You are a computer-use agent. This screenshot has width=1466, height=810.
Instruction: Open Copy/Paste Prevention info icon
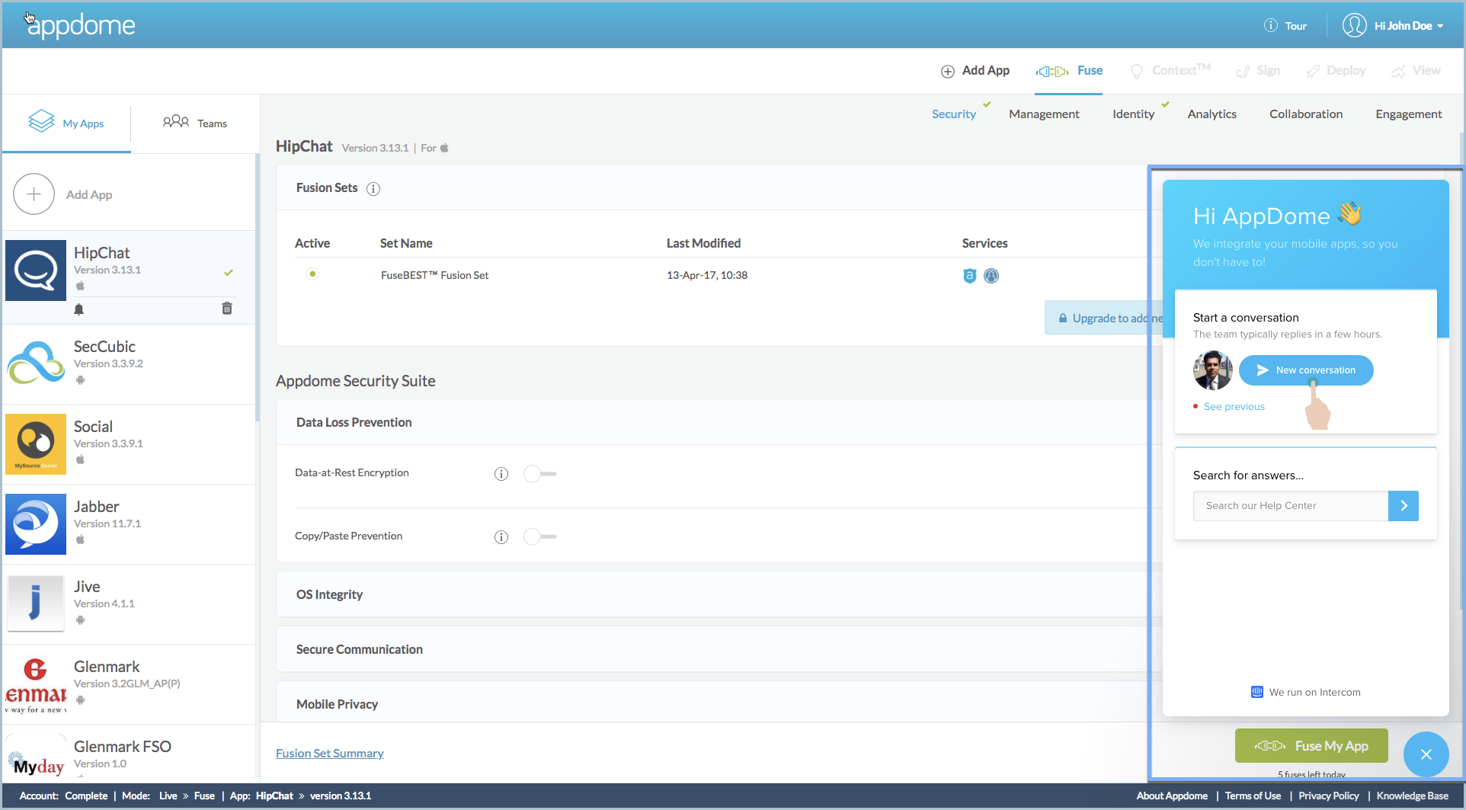(x=501, y=537)
